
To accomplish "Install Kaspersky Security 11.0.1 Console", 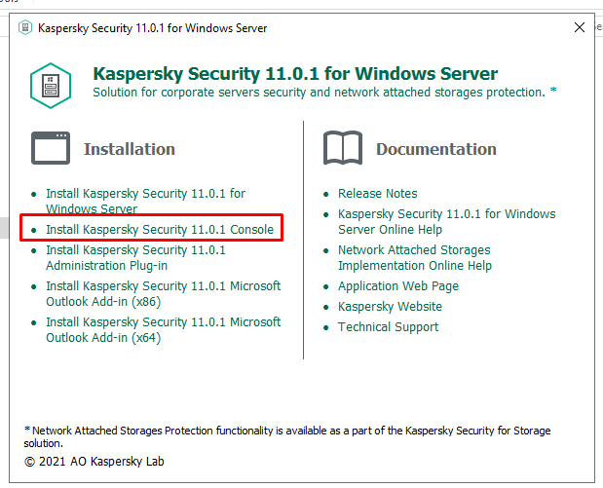I will (x=160, y=230).
